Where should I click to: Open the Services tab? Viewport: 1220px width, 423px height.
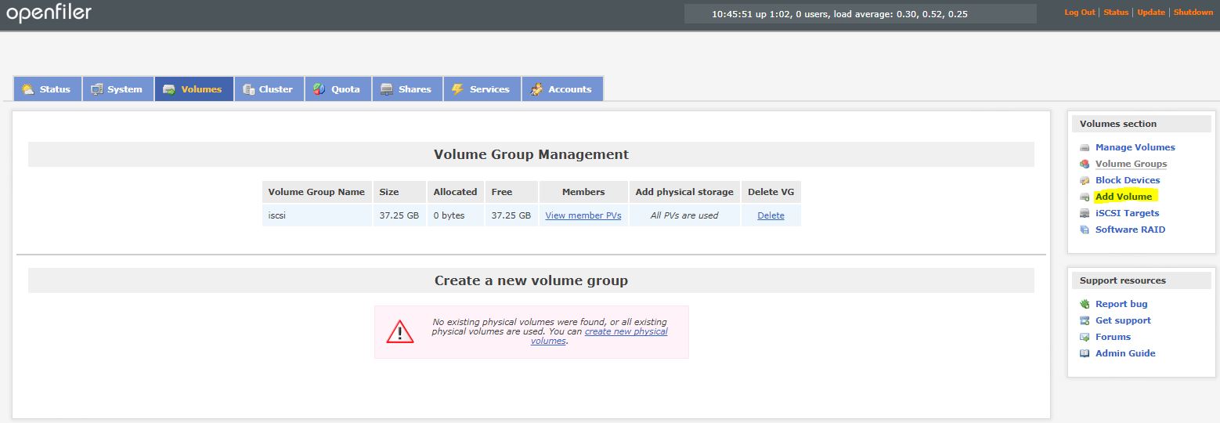pyautogui.click(x=481, y=89)
